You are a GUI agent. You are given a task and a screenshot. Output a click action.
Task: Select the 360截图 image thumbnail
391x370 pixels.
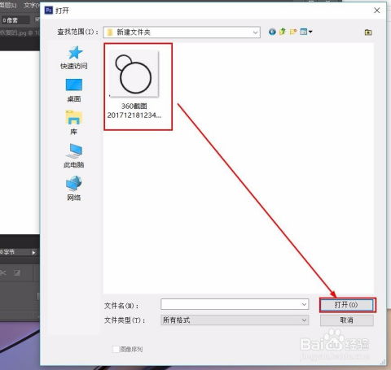[x=134, y=74]
